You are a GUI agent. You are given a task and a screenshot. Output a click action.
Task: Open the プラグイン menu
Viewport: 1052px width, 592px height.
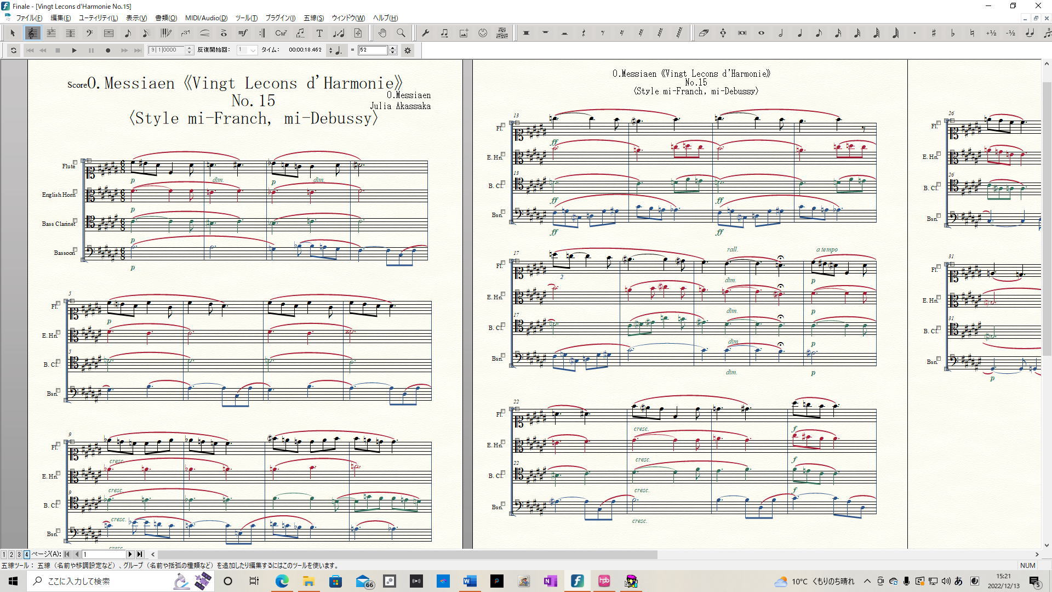coord(280,18)
